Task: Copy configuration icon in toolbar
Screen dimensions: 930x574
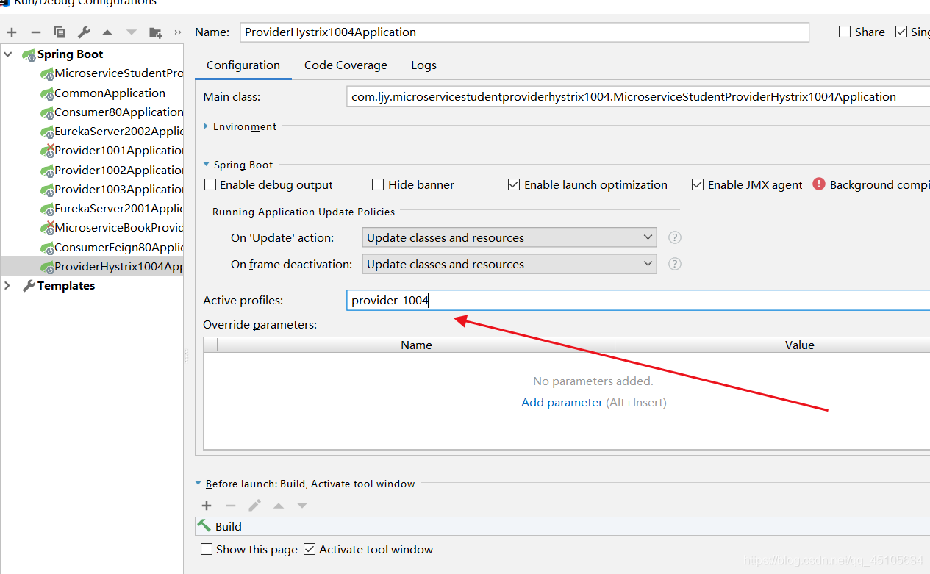Action: click(x=60, y=32)
